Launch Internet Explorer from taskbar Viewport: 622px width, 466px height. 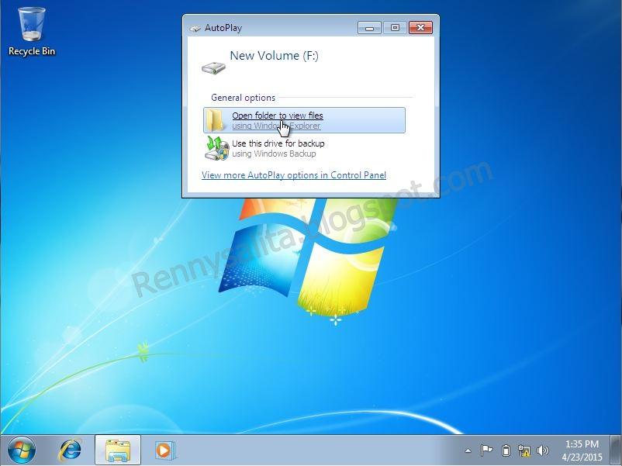point(71,450)
